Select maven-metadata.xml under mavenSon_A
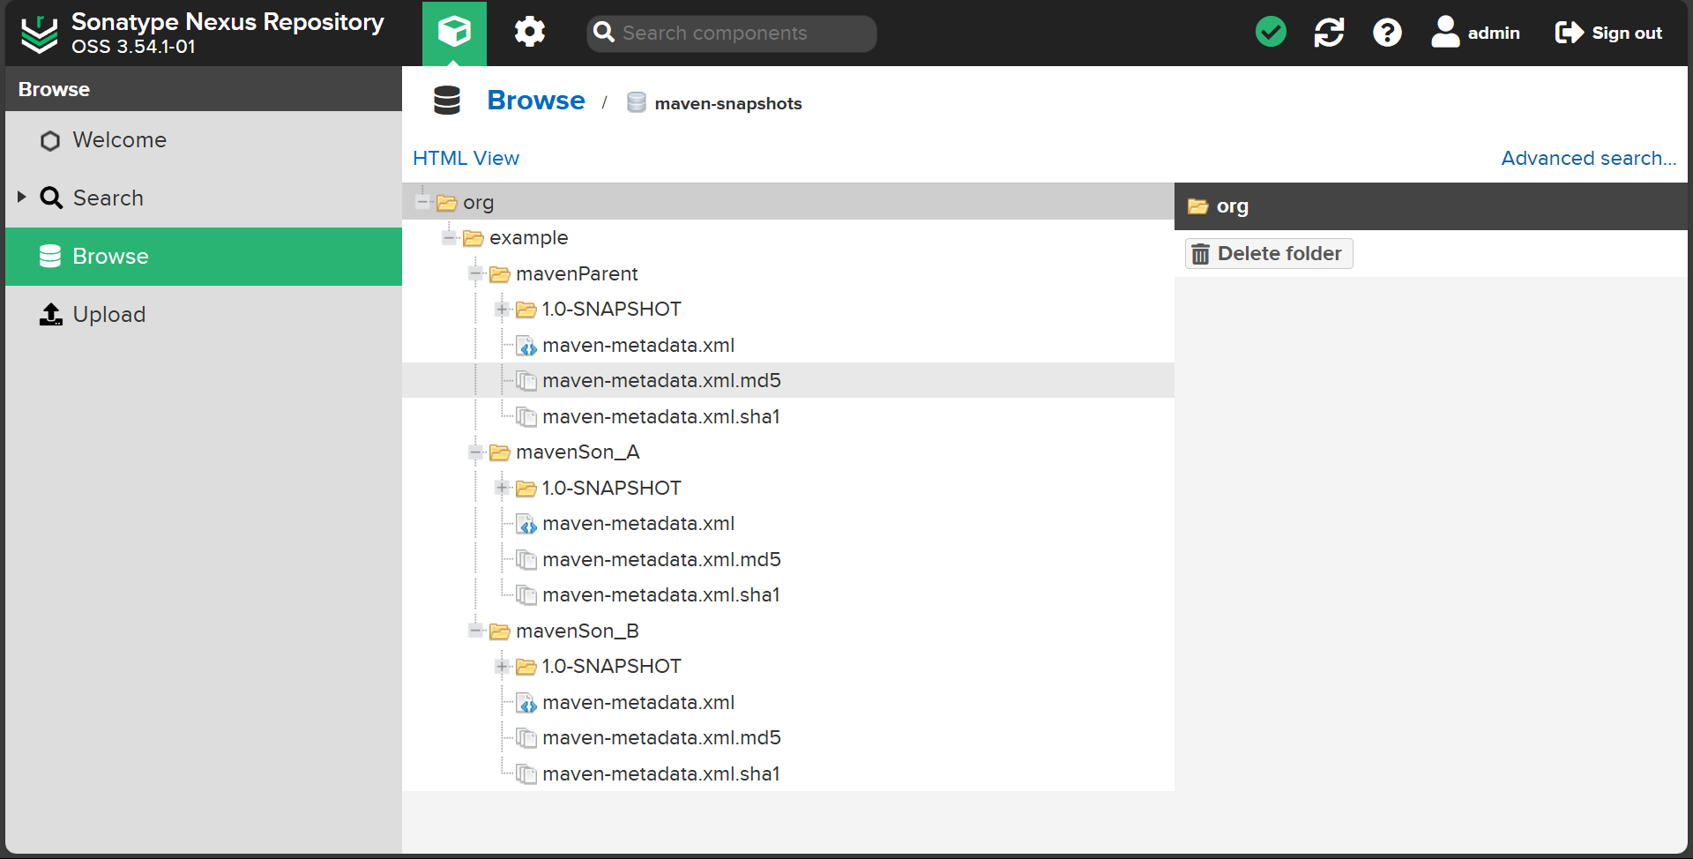1693x859 pixels. [788, 524]
